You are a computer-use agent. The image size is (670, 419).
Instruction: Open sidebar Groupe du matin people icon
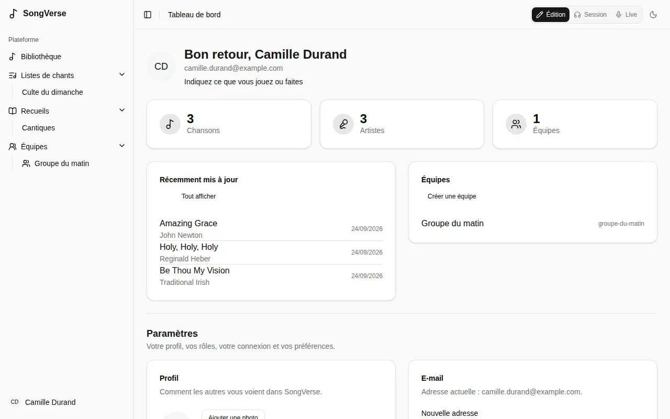[x=26, y=163]
